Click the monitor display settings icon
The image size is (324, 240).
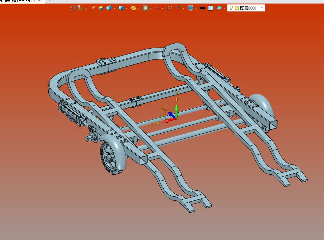pyautogui.click(x=190, y=8)
